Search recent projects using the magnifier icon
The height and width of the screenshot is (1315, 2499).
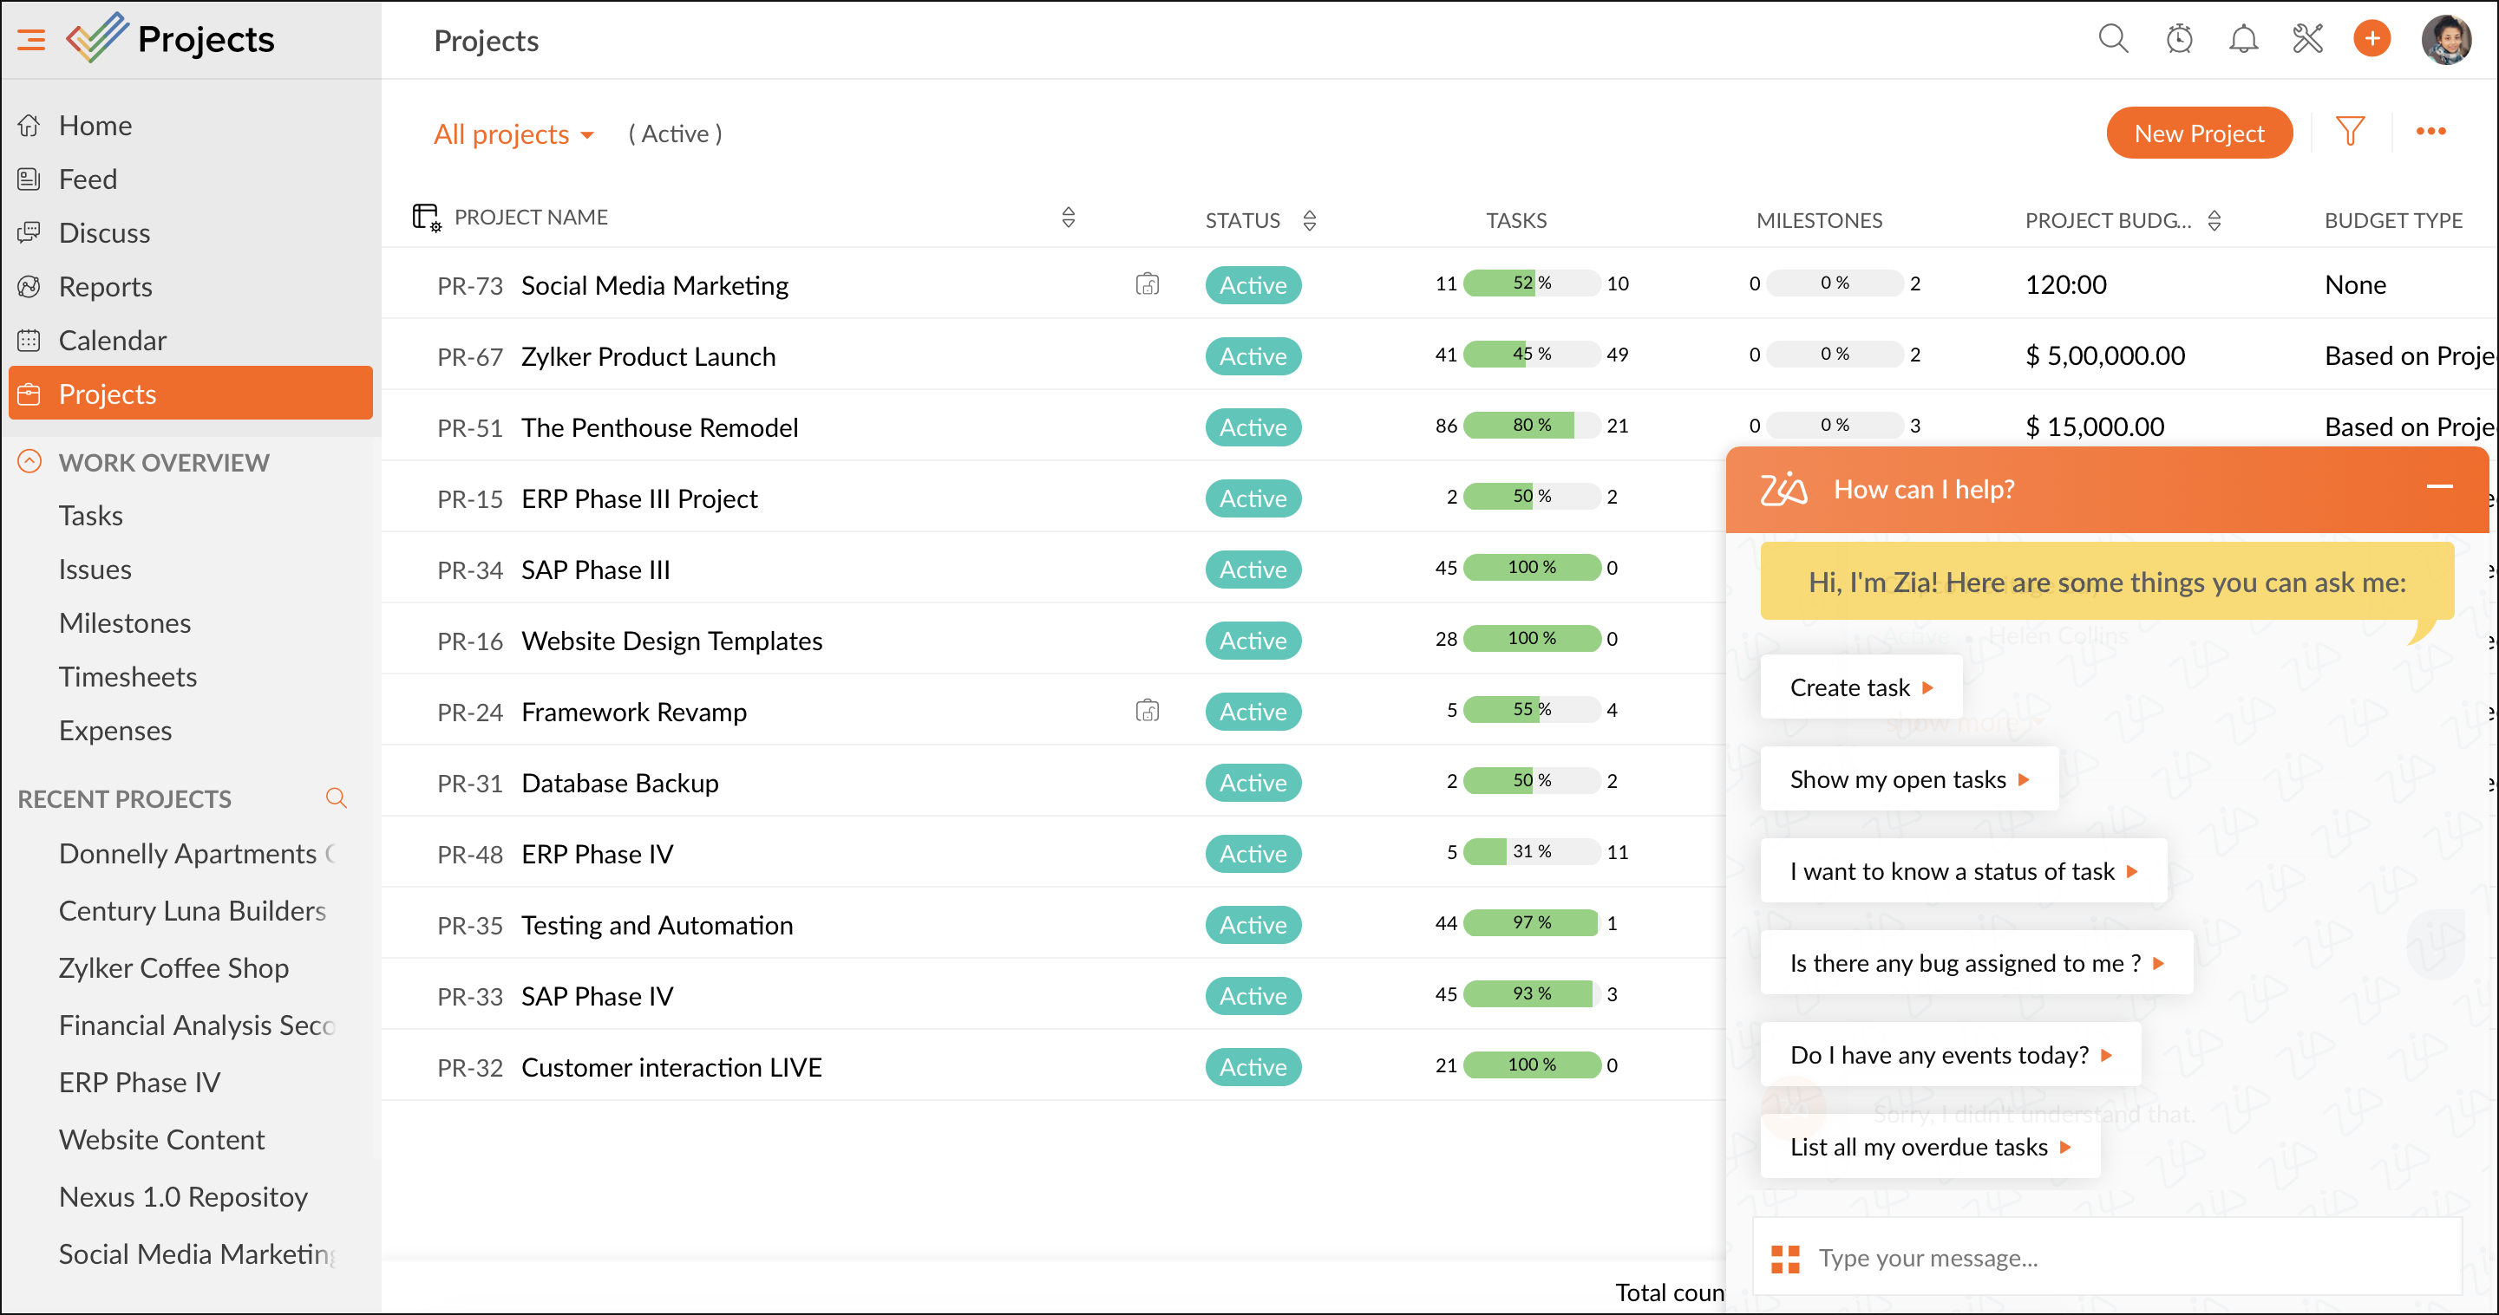336,798
